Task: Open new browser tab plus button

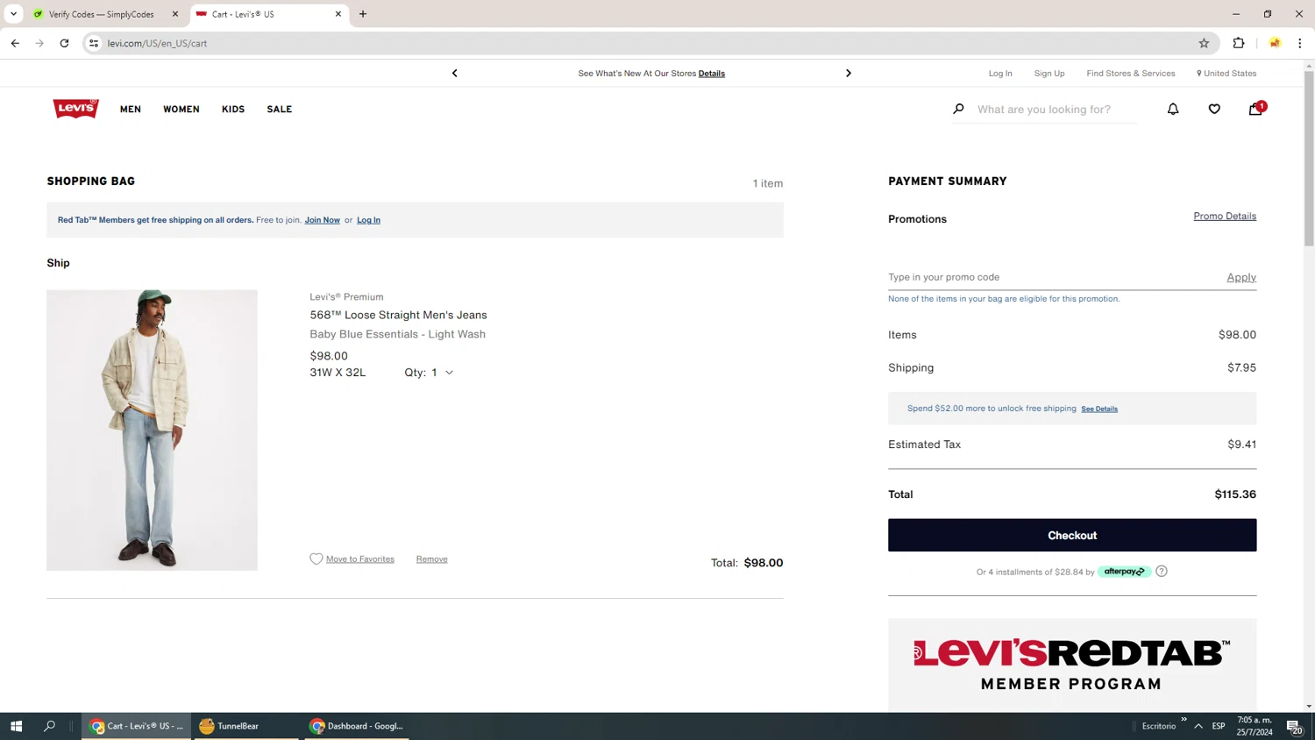Action: [363, 14]
